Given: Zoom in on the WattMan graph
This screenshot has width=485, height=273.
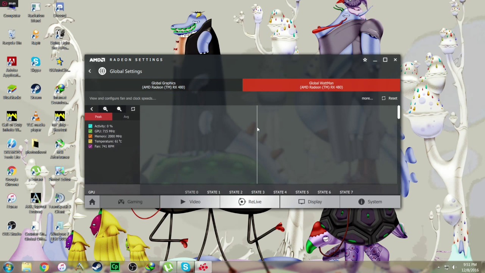Looking at the screenshot, I should click(x=105, y=109).
